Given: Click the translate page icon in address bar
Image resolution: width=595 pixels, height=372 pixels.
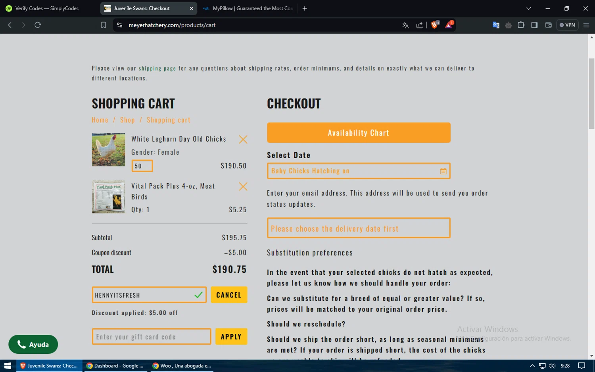Looking at the screenshot, I should tap(405, 25).
